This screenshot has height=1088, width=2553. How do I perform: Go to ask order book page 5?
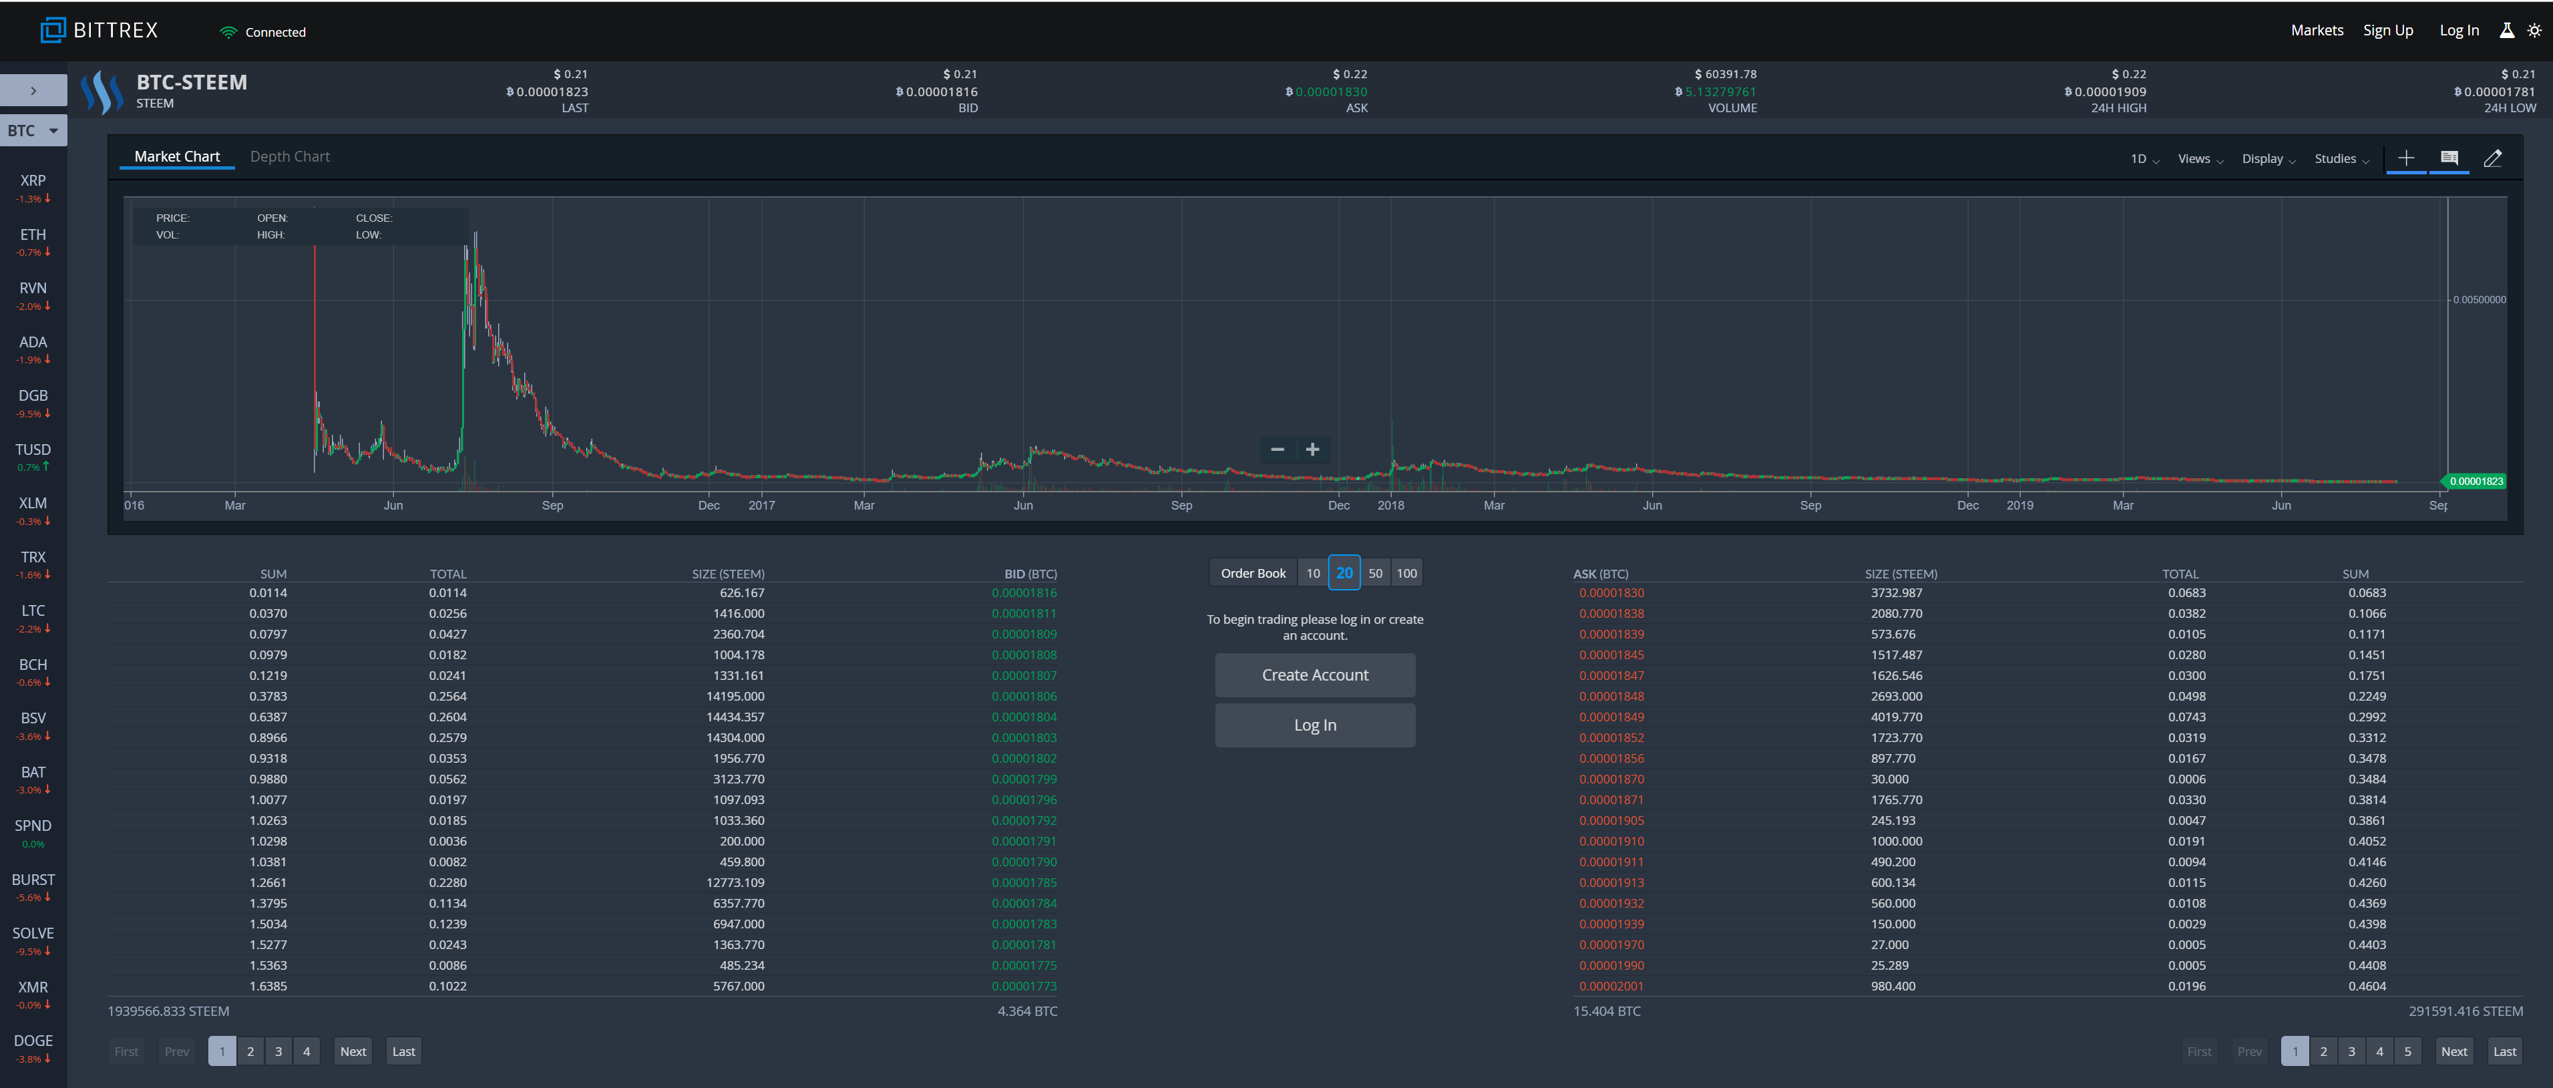2407,1051
